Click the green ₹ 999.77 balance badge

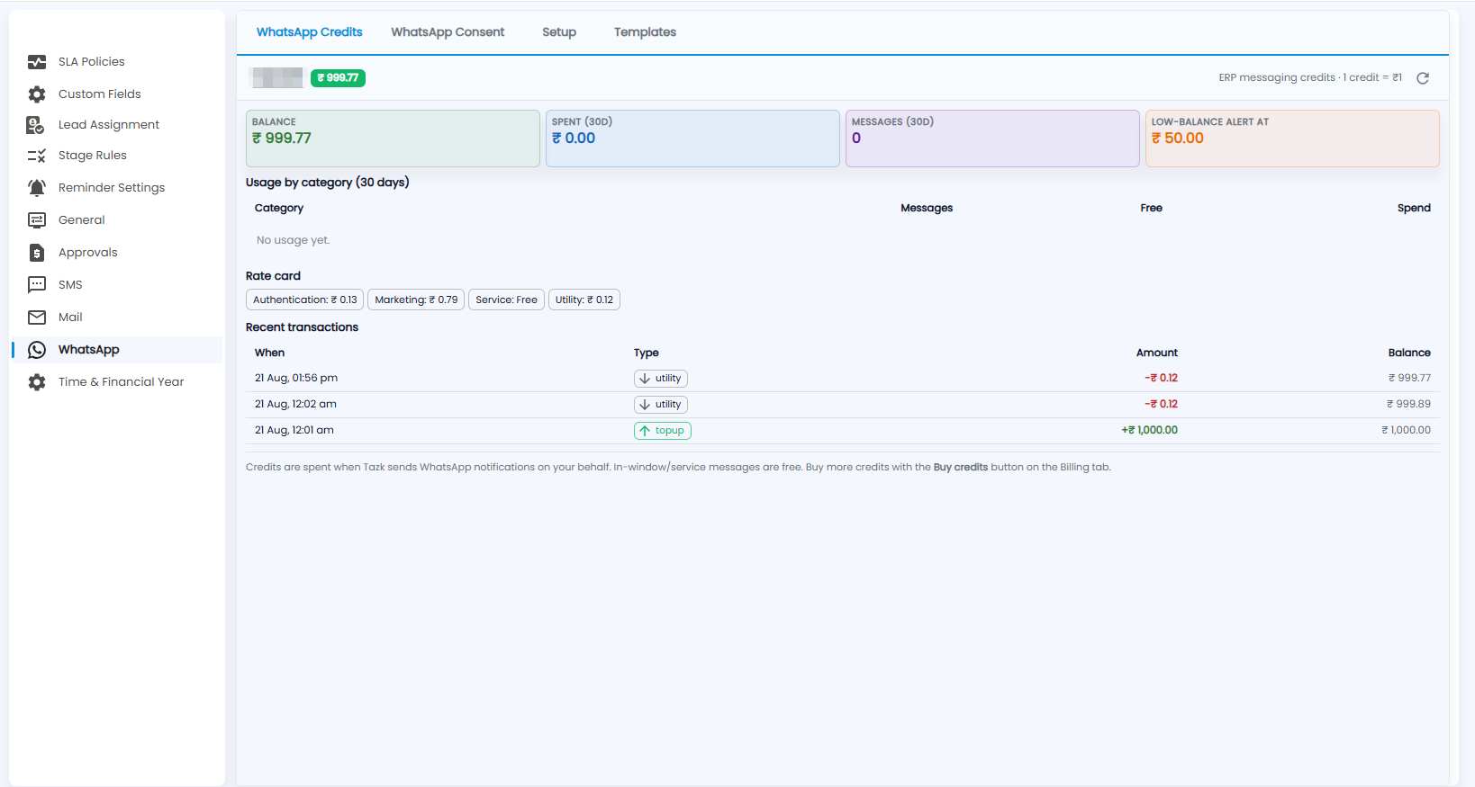click(338, 78)
